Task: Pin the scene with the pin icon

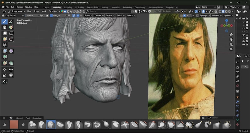Action: (x=215, y=7)
